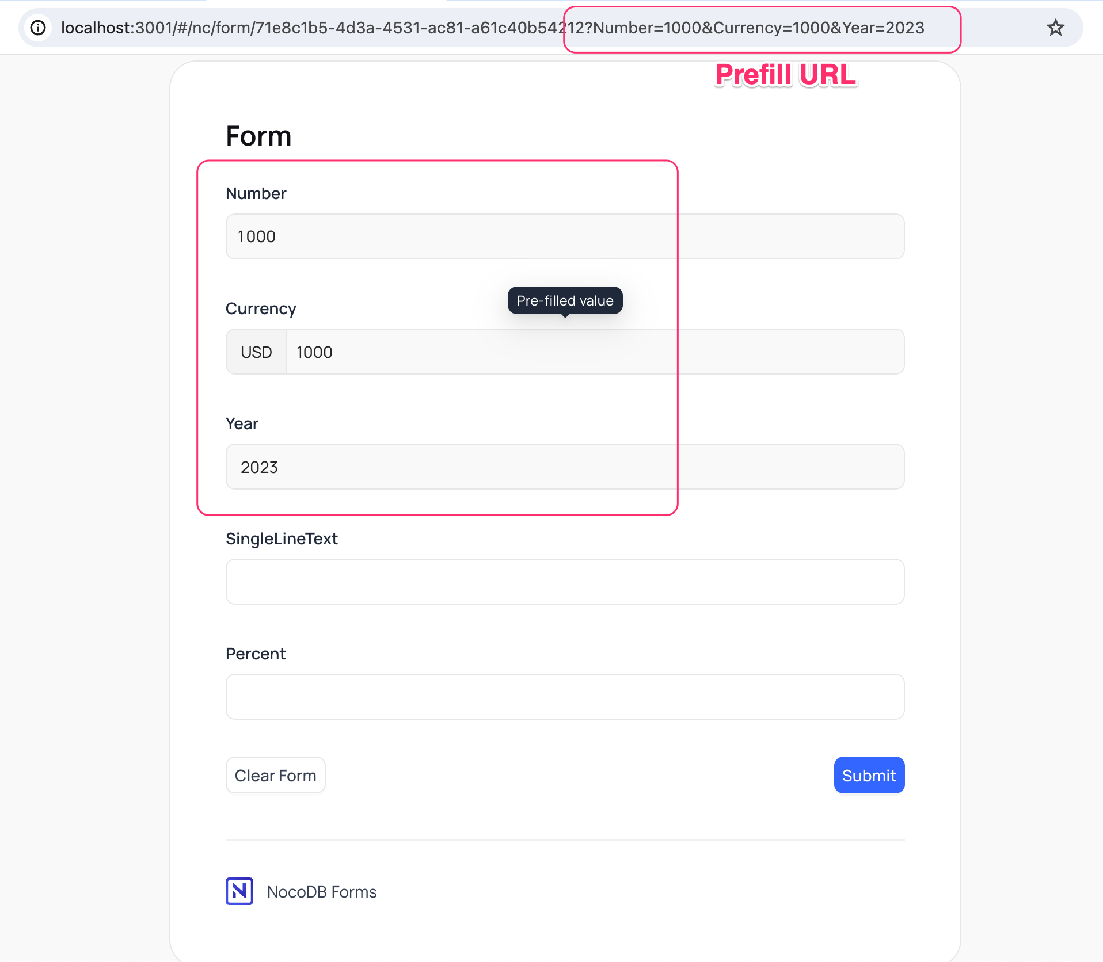
Task: Click the Percent field label
Action: point(255,654)
